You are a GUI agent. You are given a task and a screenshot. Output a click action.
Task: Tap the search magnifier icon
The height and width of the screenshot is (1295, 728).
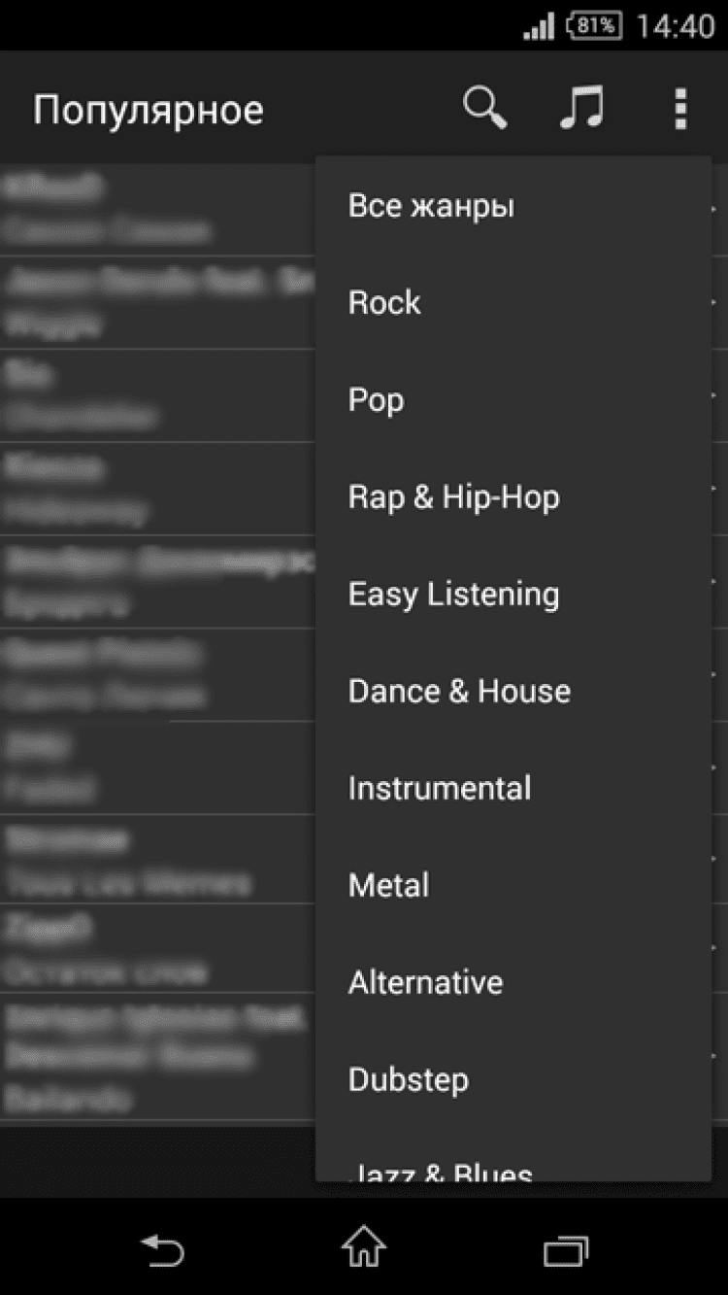tap(485, 108)
